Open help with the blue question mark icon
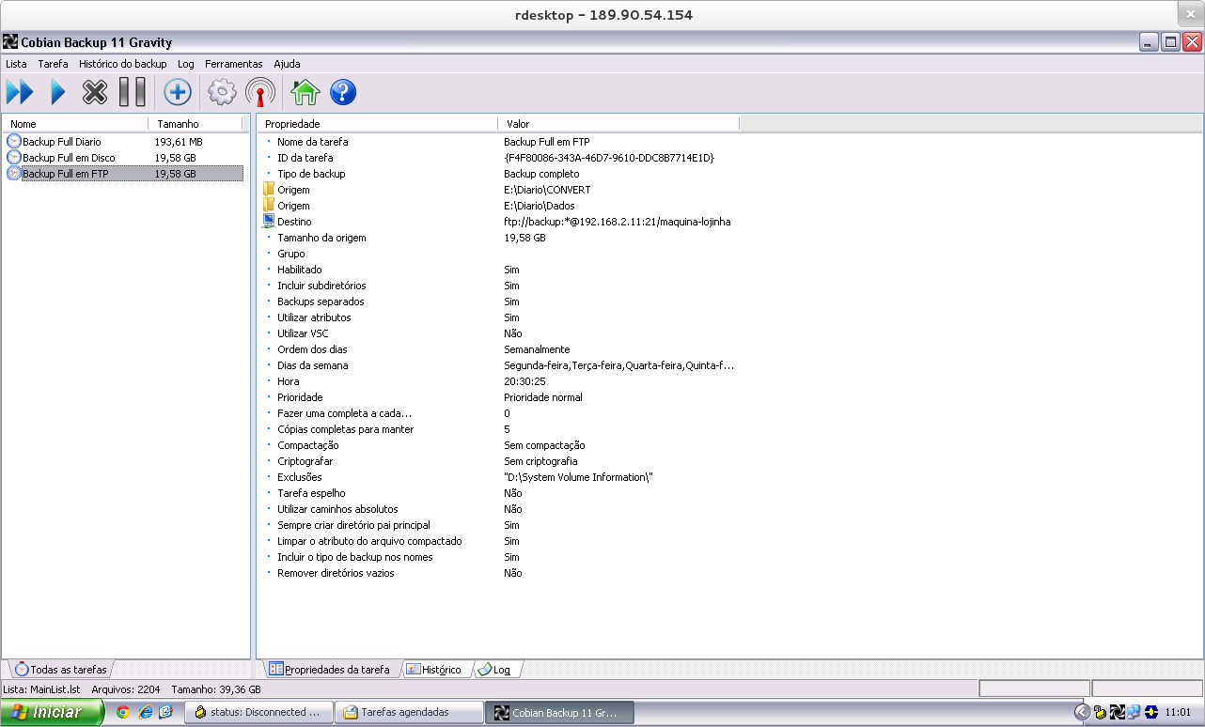Screen dimensions: 1205x727 point(343,92)
